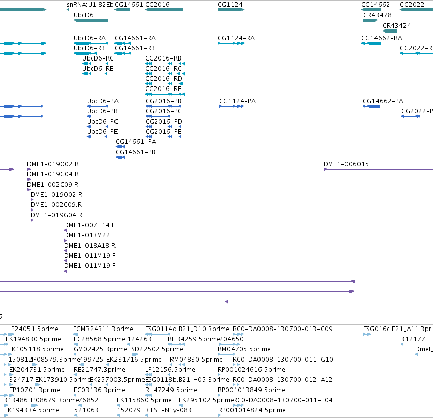This screenshot has width=433, height=418.
Task: Click the DME1-013M22.F clone label
Action: click(x=90, y=235)
